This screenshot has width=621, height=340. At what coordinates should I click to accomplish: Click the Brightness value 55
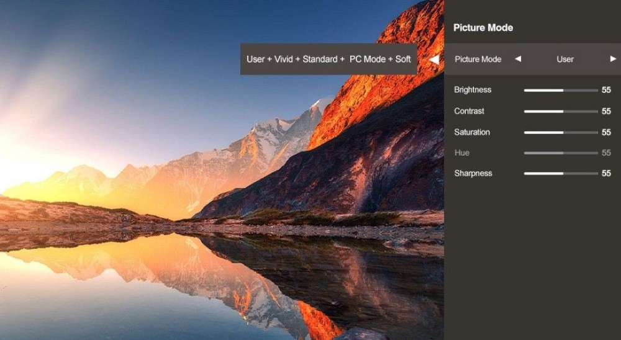(606, 90)
